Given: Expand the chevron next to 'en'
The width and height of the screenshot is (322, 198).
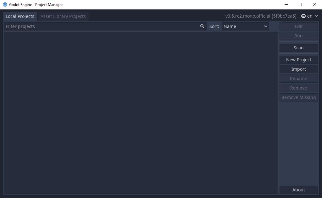Looking at the screenshot, I should click(316, 16).
